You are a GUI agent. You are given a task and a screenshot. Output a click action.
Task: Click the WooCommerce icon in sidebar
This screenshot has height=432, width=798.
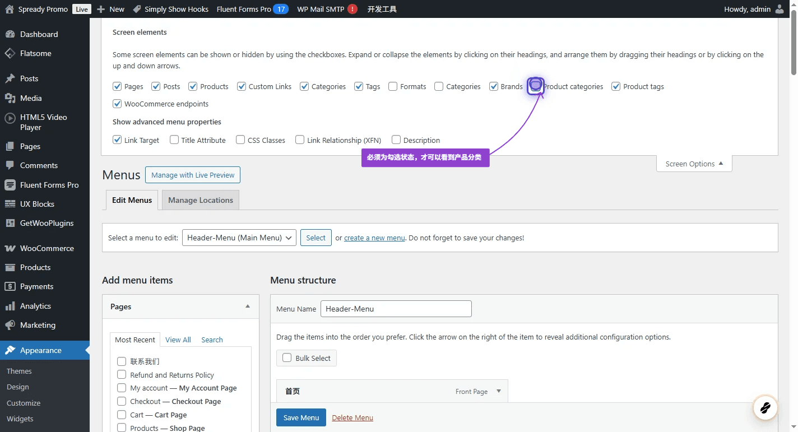[10, 248]
